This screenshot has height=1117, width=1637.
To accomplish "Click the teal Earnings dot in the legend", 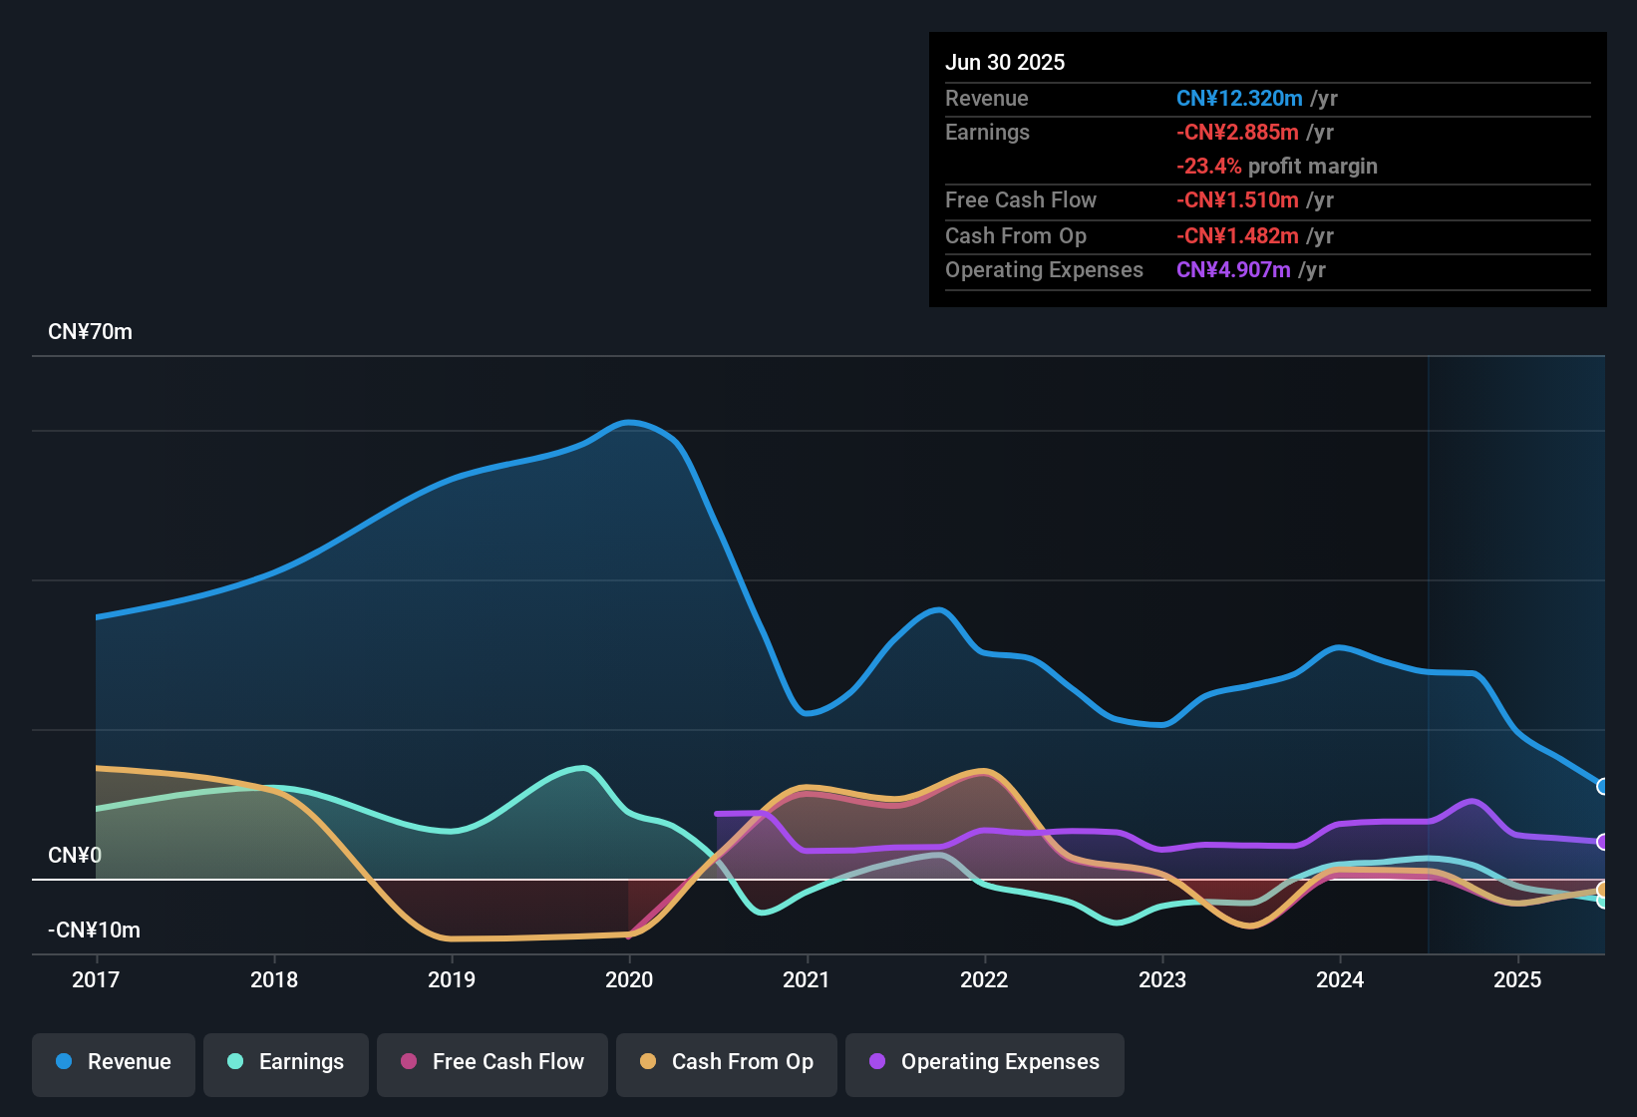I will click(235, 1062).
